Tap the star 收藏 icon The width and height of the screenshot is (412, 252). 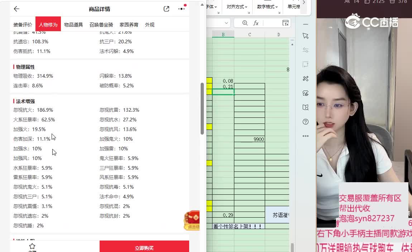point(32,247)
